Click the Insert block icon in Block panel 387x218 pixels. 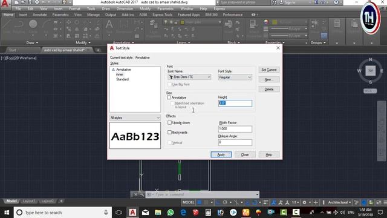click(229, 26)
